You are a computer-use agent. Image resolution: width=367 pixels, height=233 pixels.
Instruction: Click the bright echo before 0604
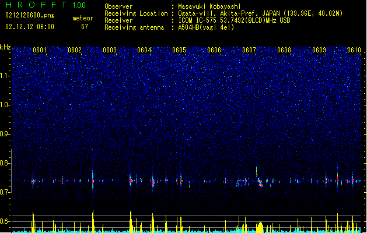(x=131, y=181)
